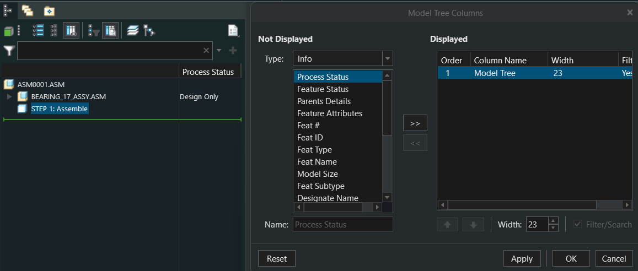This screenshot has height=271, width=638.
Task: Select Feat Name in the list
Action: point(337,162)
